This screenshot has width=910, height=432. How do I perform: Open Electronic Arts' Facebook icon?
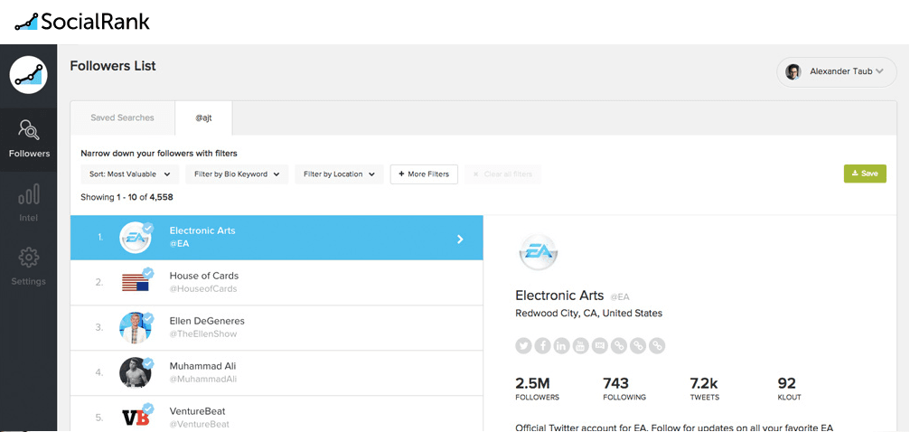[x=542, y=346]
